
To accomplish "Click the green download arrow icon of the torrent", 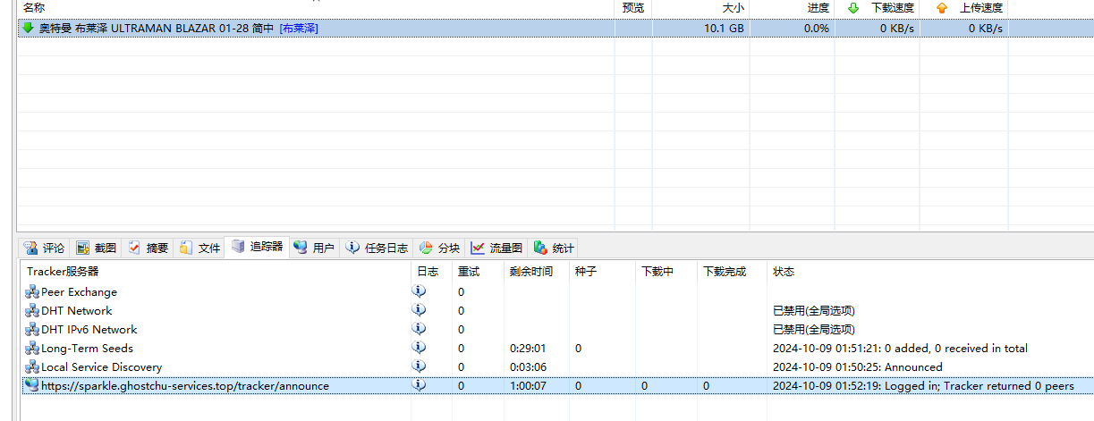I will (28, 29).
